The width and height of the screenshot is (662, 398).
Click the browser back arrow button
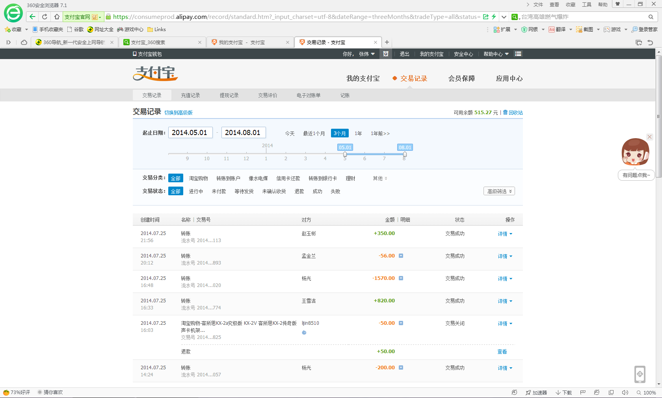[x=32, y=17]
